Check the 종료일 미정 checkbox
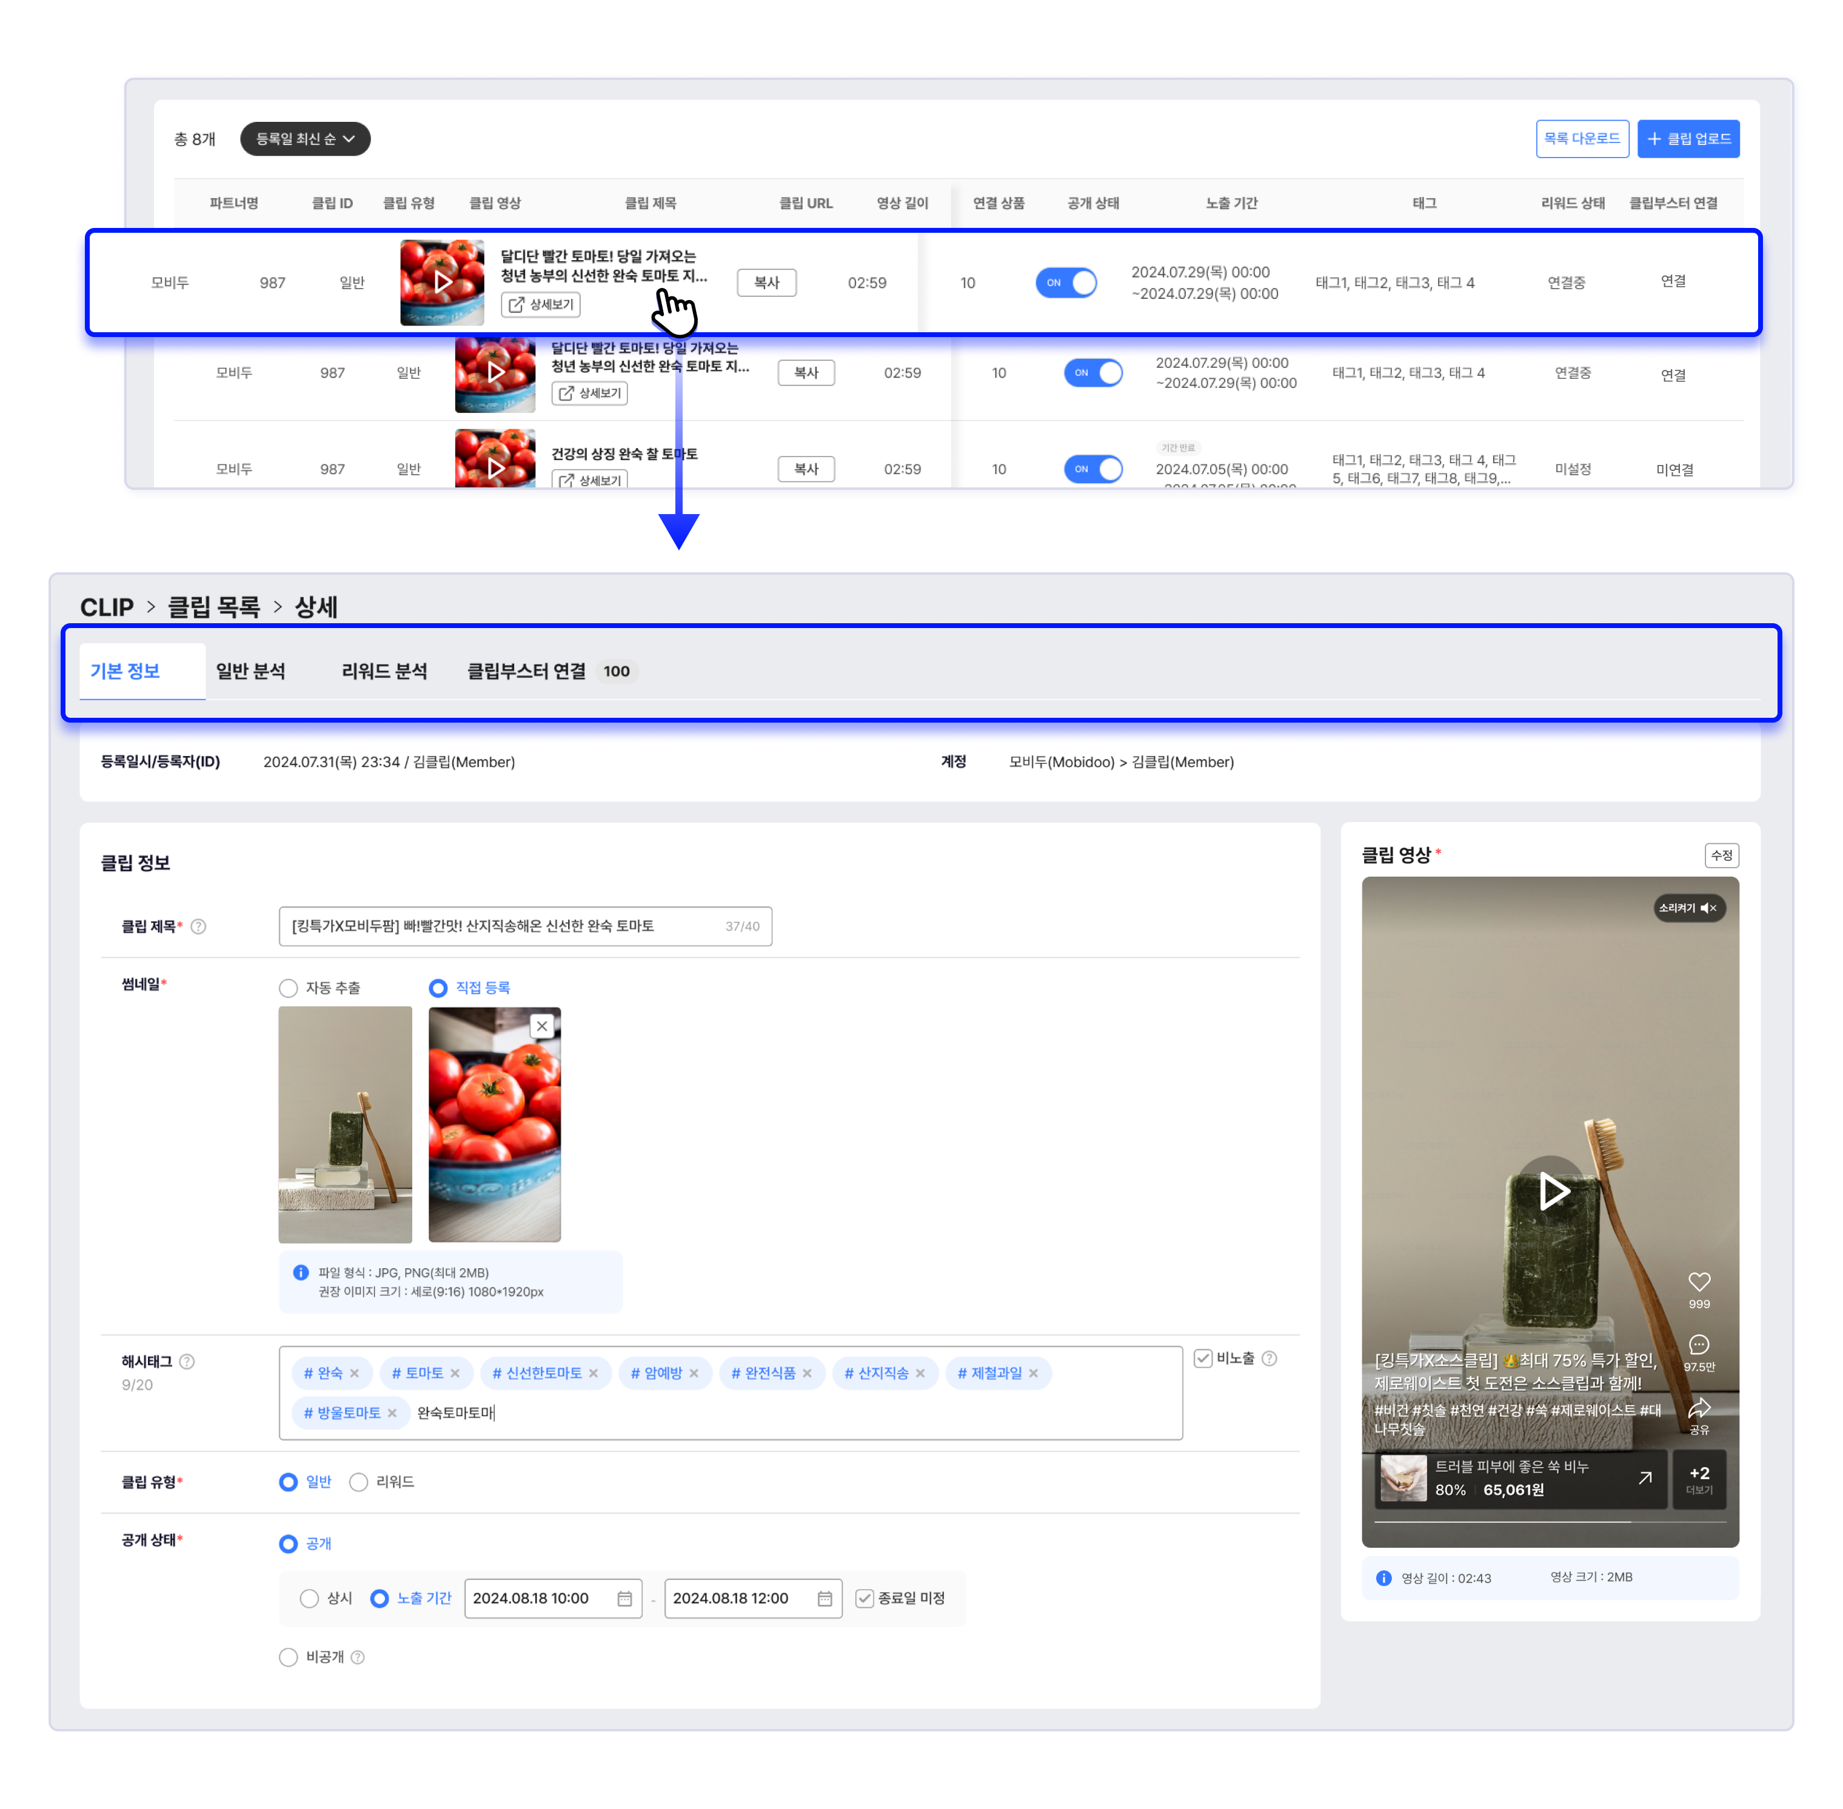 865,1599
